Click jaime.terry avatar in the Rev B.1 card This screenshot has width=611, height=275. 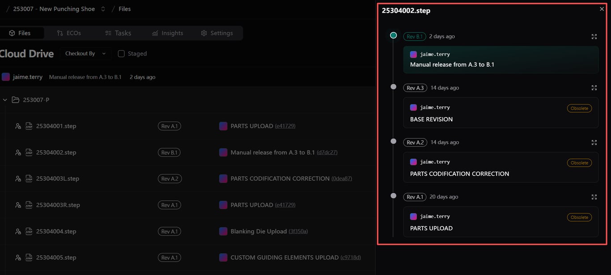tap(413, 54)
